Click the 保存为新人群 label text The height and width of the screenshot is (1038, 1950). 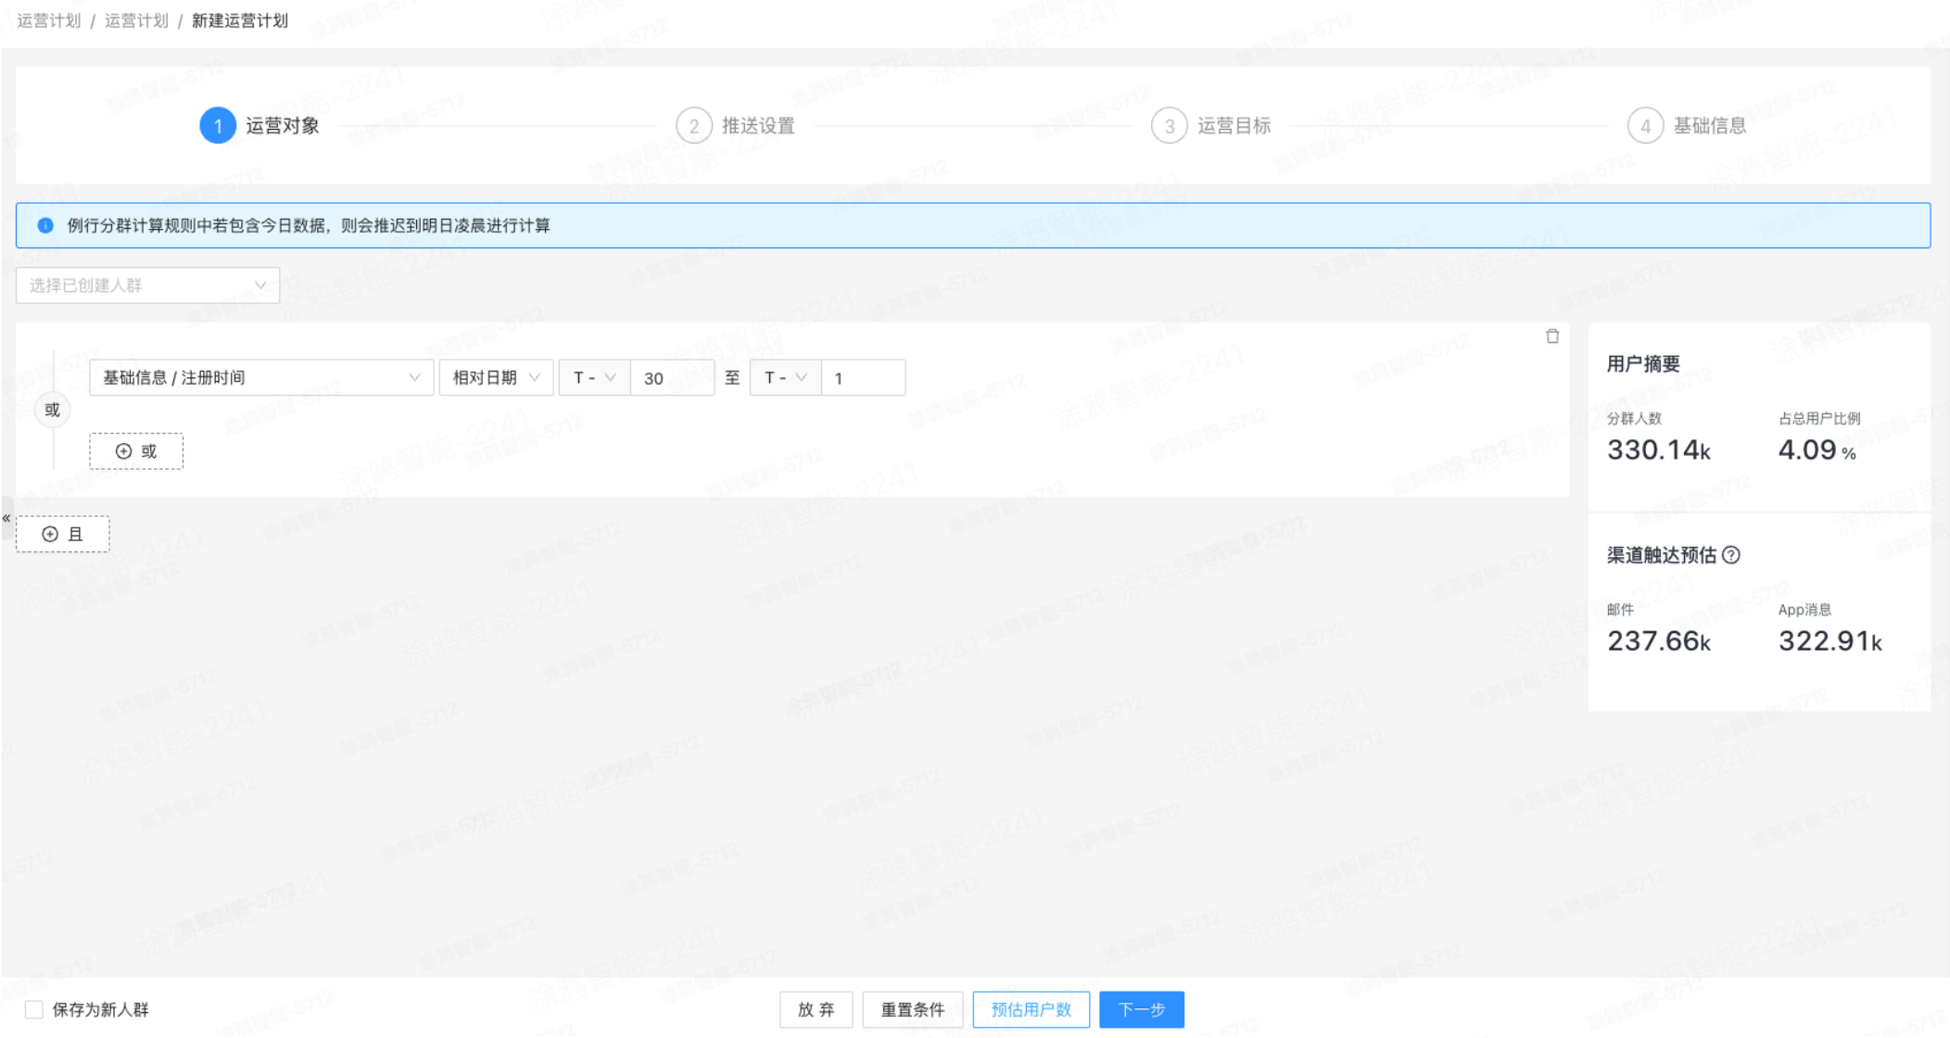pos(100,1009)
